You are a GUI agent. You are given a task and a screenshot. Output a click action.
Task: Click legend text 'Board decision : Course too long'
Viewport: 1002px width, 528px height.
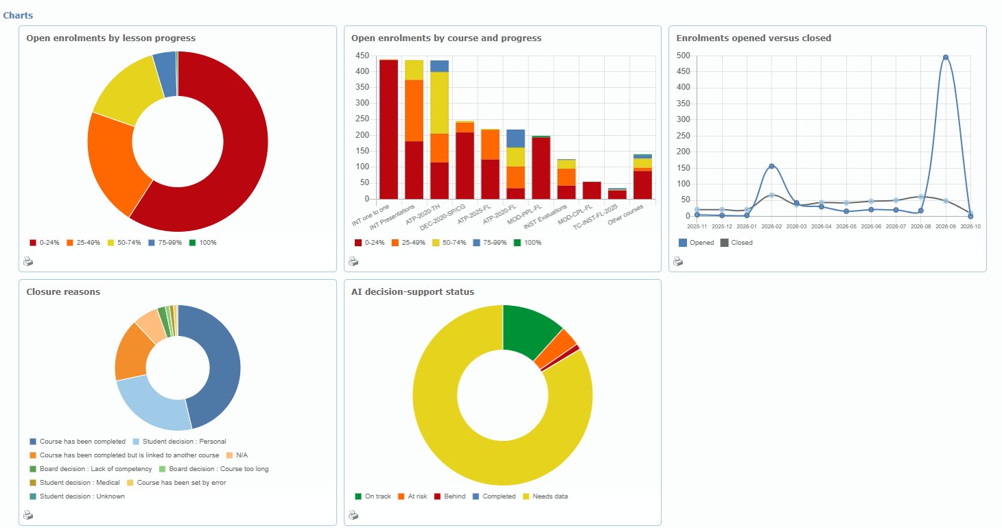coord(219,469)
